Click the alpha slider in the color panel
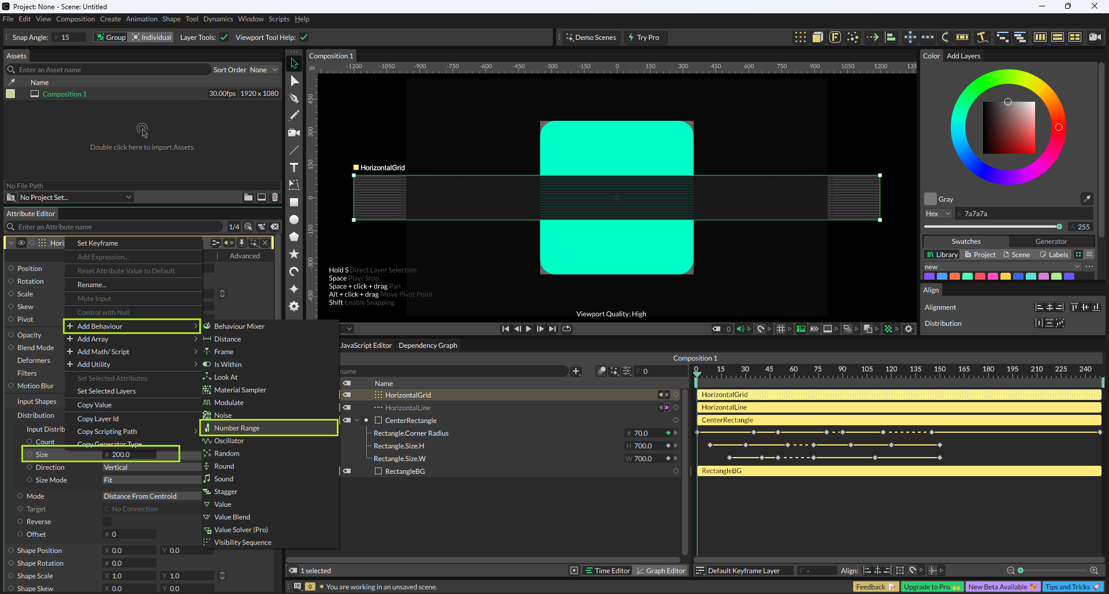Image resolution: width=1109 pixels, height=594 pixels. (993, 227)
